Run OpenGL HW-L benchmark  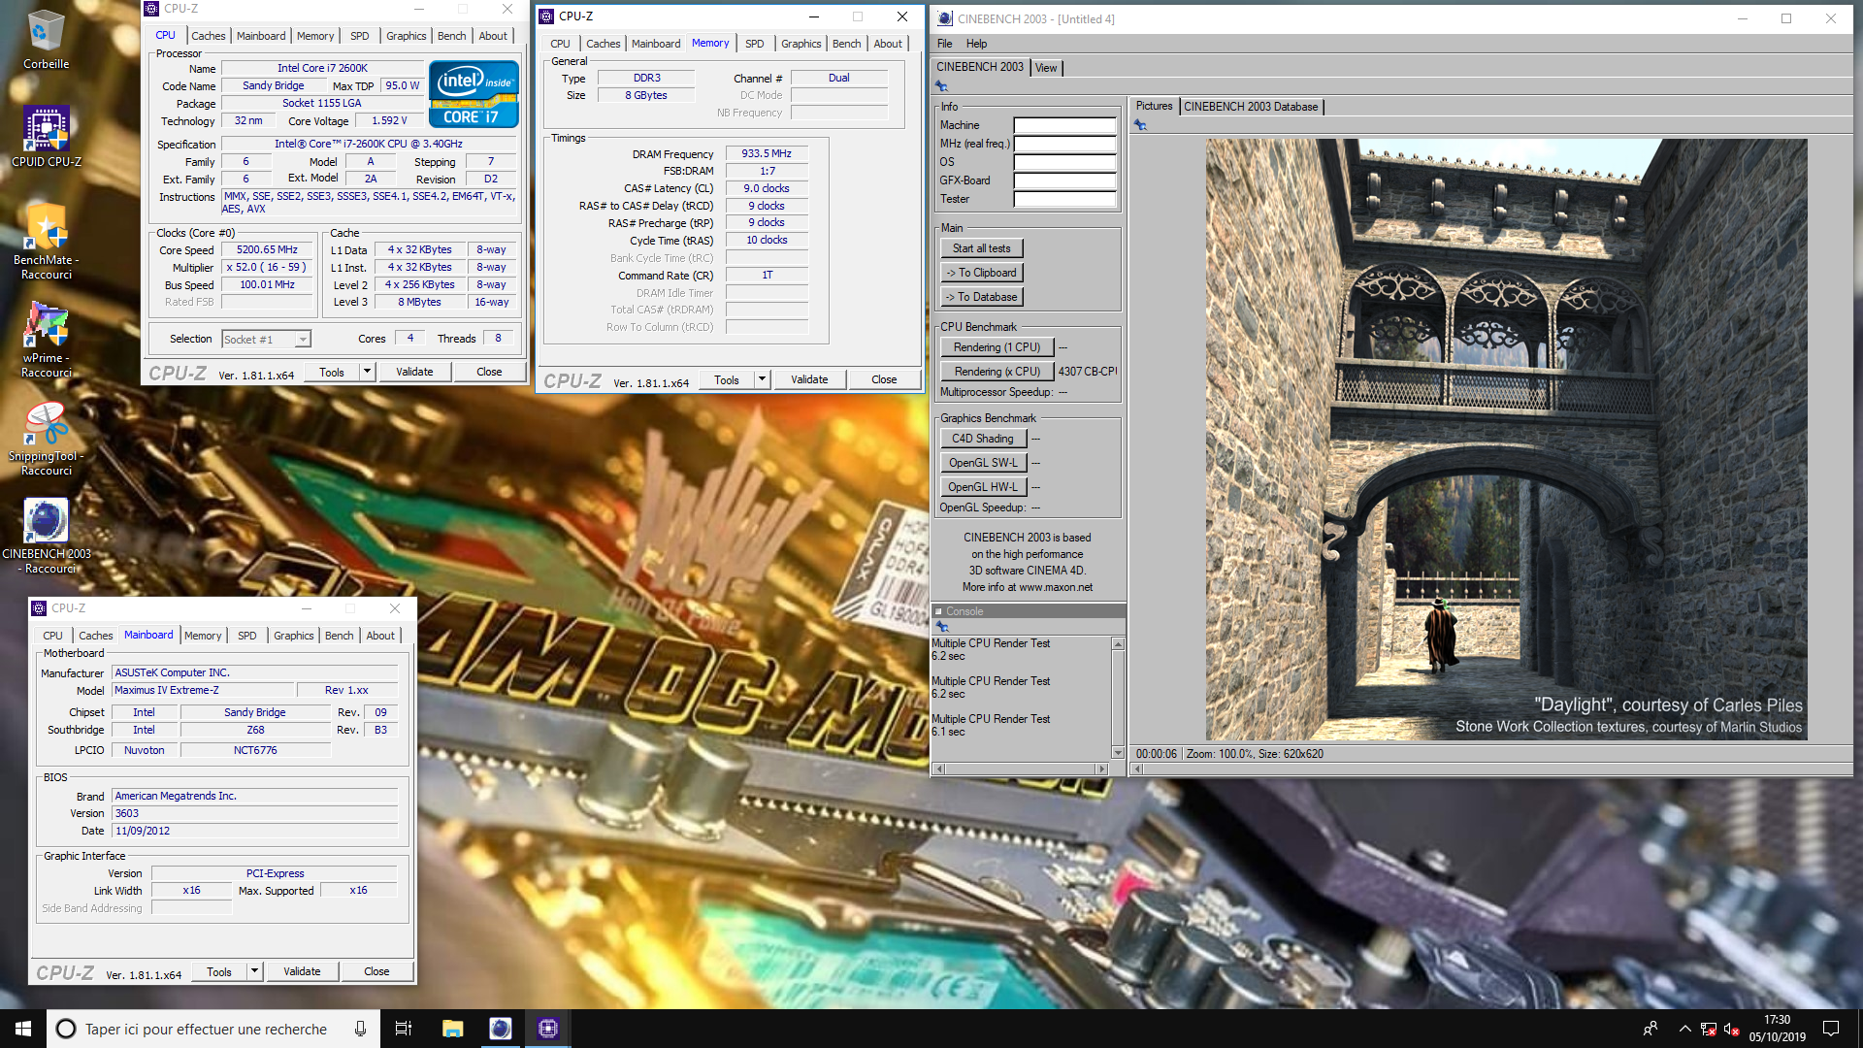click(982, 487)
